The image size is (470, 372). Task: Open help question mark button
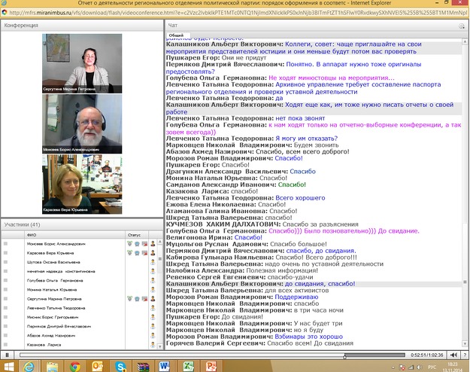[465, 355]
